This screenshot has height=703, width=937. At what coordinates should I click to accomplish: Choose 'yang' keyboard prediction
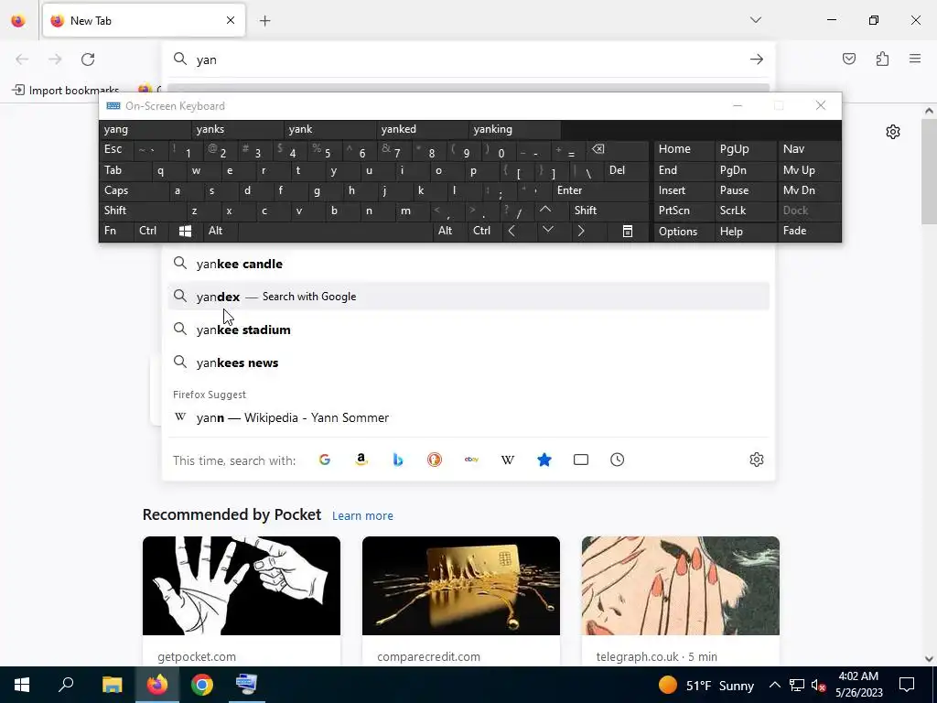point(145,129)
